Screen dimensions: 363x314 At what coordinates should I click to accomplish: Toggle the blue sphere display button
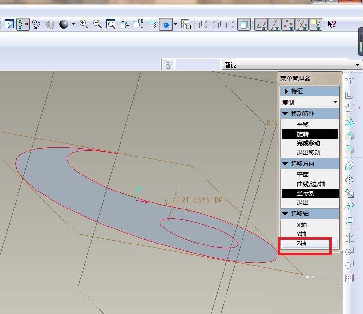(166, 24)
